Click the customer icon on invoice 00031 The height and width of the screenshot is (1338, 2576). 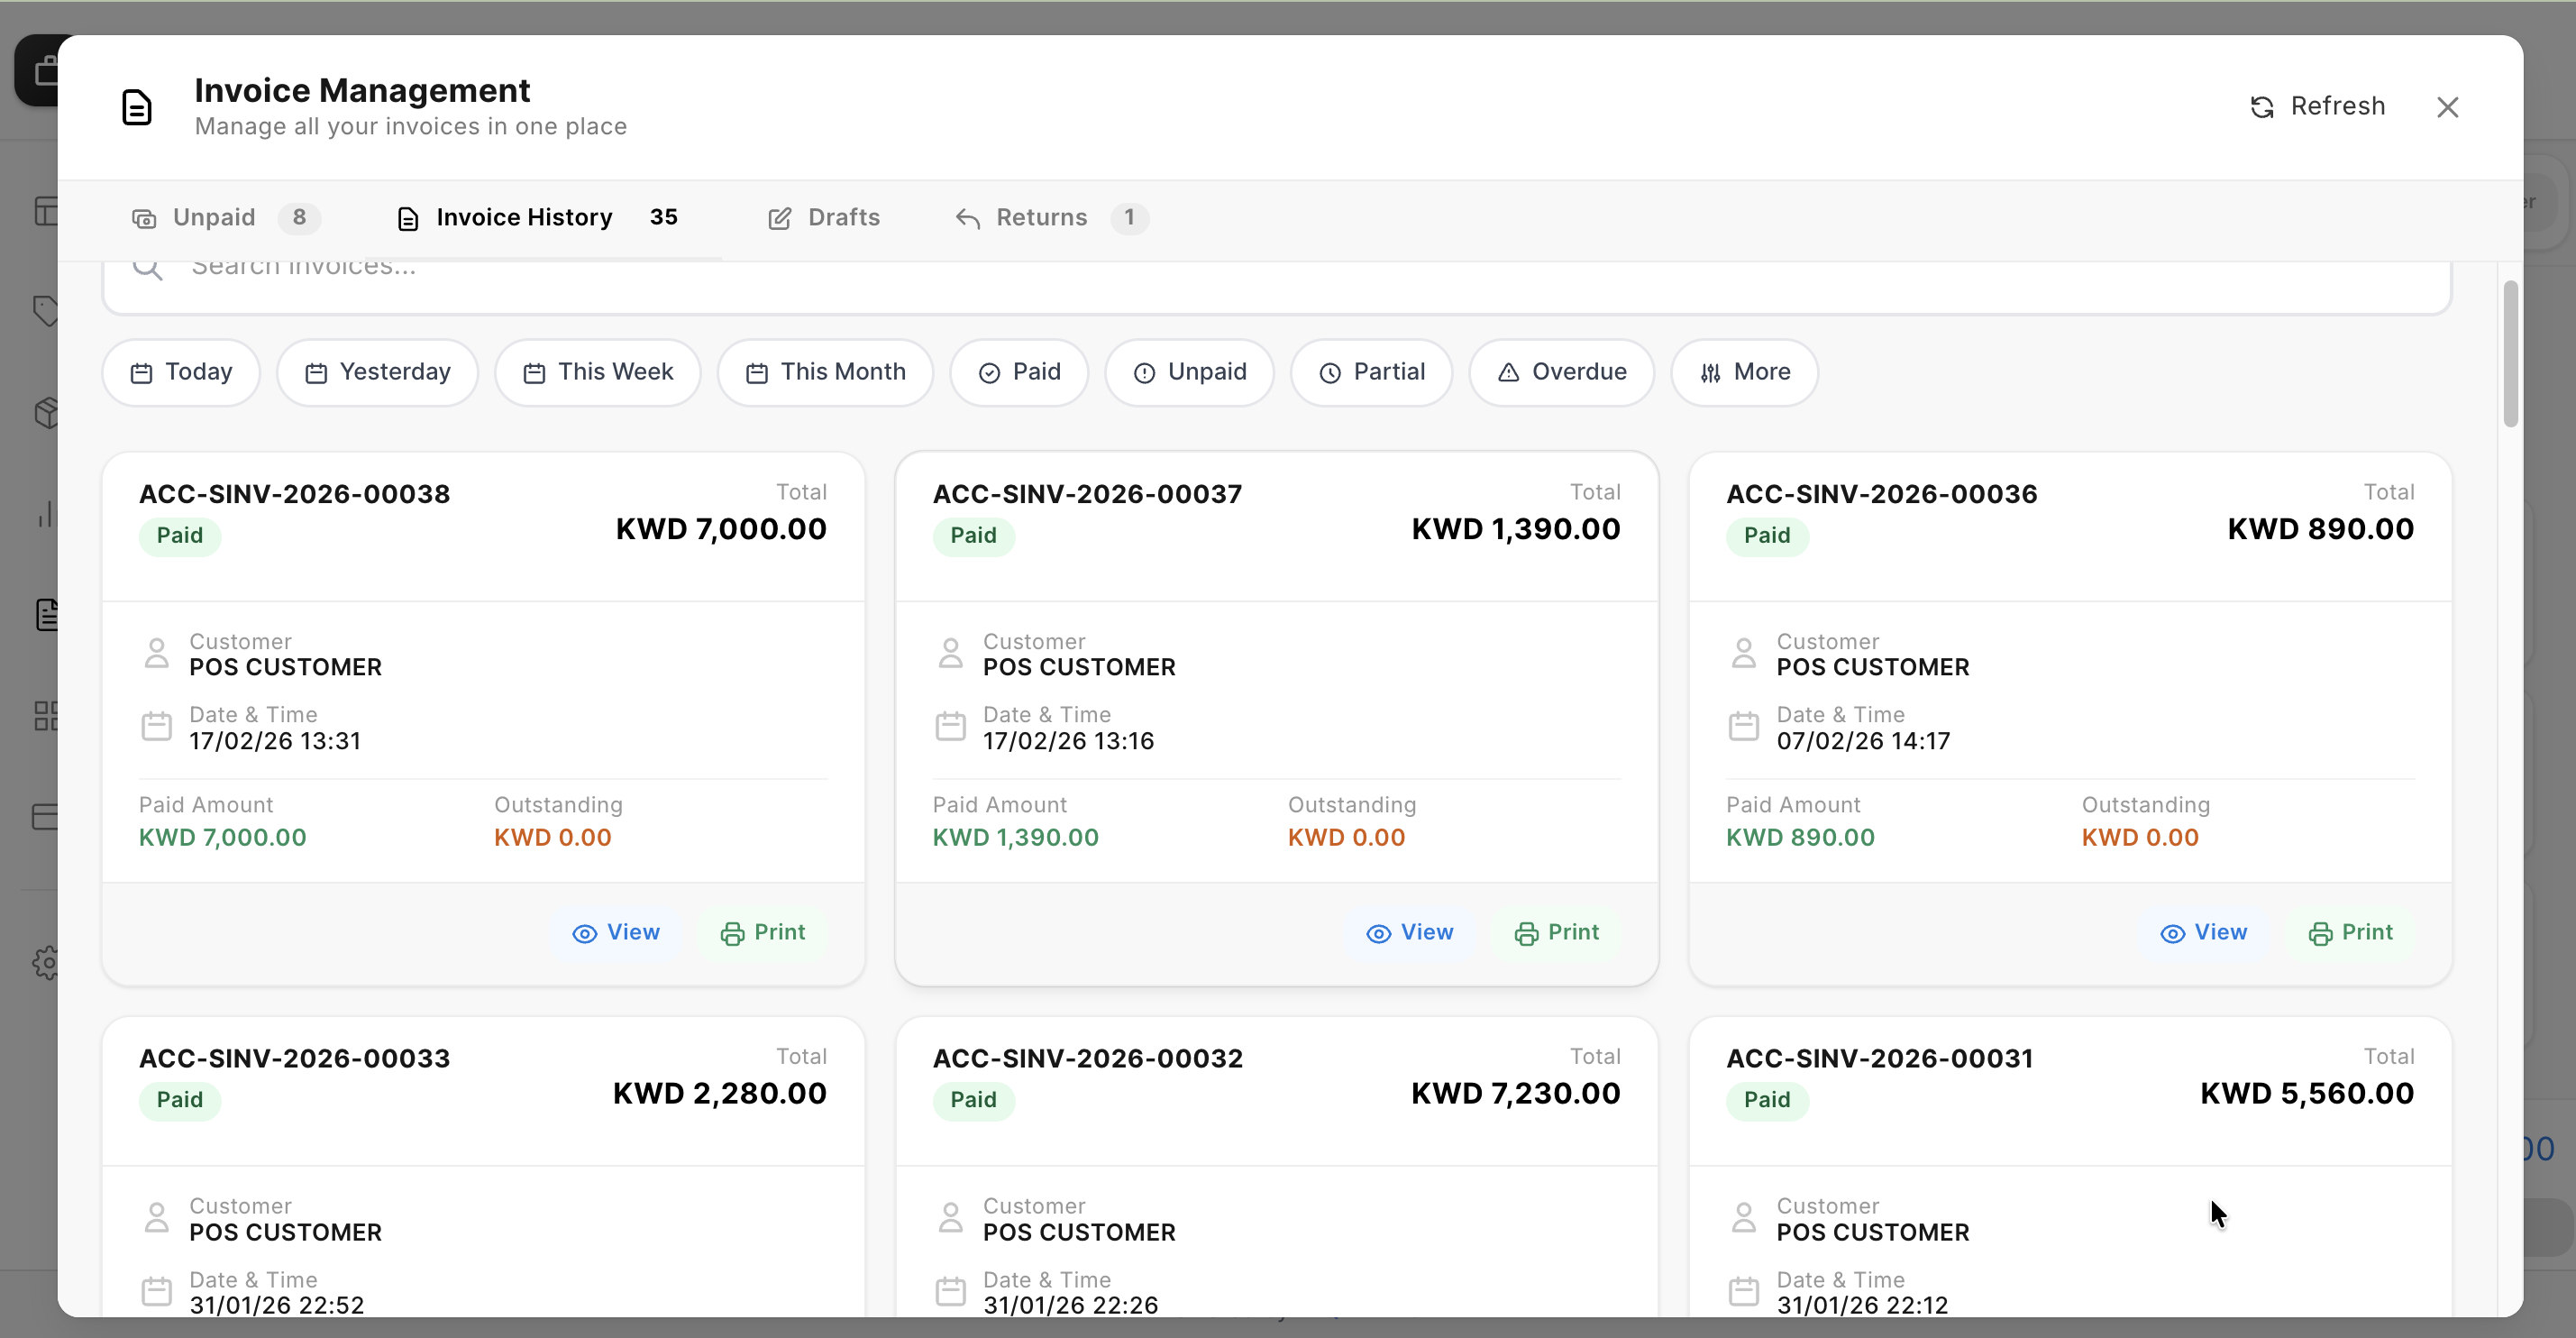[x=1744, y=1218]
